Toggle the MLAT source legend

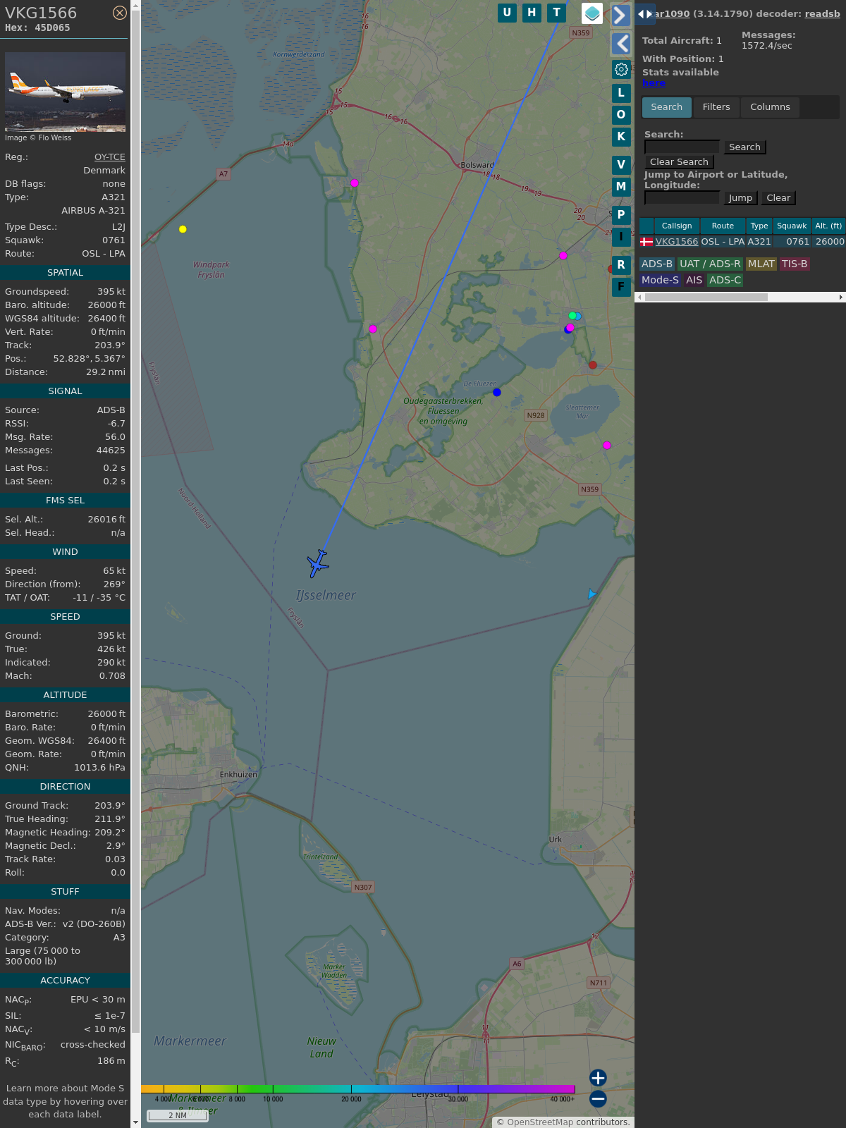pos(761,264)
